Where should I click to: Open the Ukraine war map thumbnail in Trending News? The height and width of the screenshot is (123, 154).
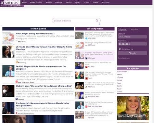pyautogui.click(x=9, y=38)
